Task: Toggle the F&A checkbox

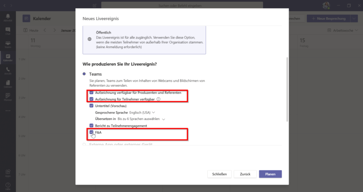Action: click(92, 133)
